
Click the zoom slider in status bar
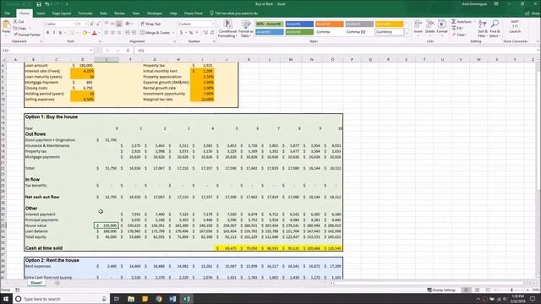(512, 290)
